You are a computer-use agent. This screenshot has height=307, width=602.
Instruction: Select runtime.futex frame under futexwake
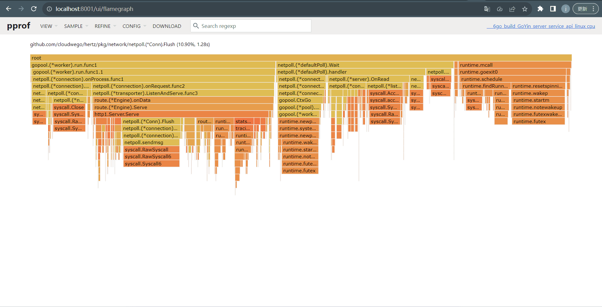click(538, 121)
